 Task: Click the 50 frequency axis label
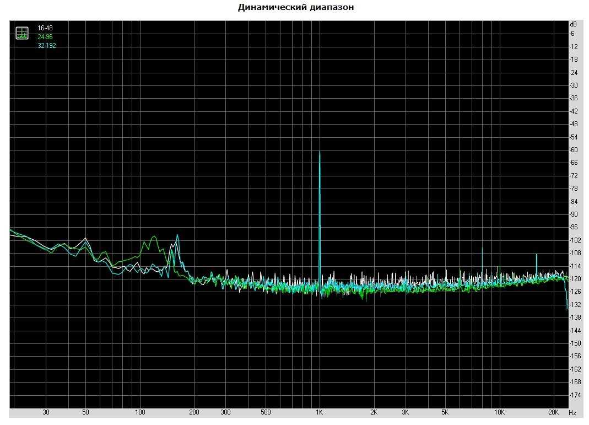pos(85,412)
